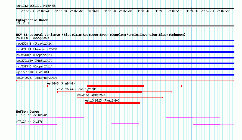Select the esv2751140 (Pinto2007) label

(x=34, y=61)
